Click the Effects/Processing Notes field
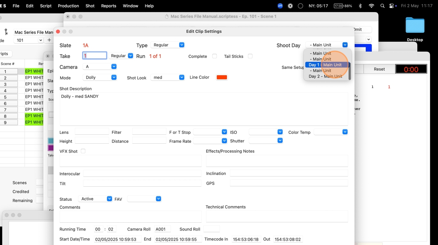438x245 pixels. pos(277,161)
